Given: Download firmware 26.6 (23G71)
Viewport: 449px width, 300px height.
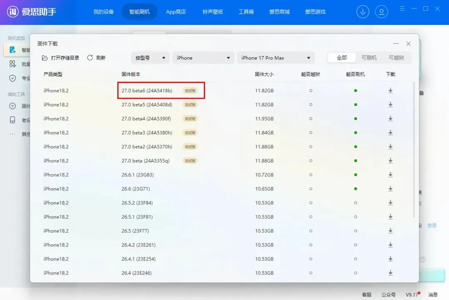Looking at the screenshot, I should tap(390, 189).
